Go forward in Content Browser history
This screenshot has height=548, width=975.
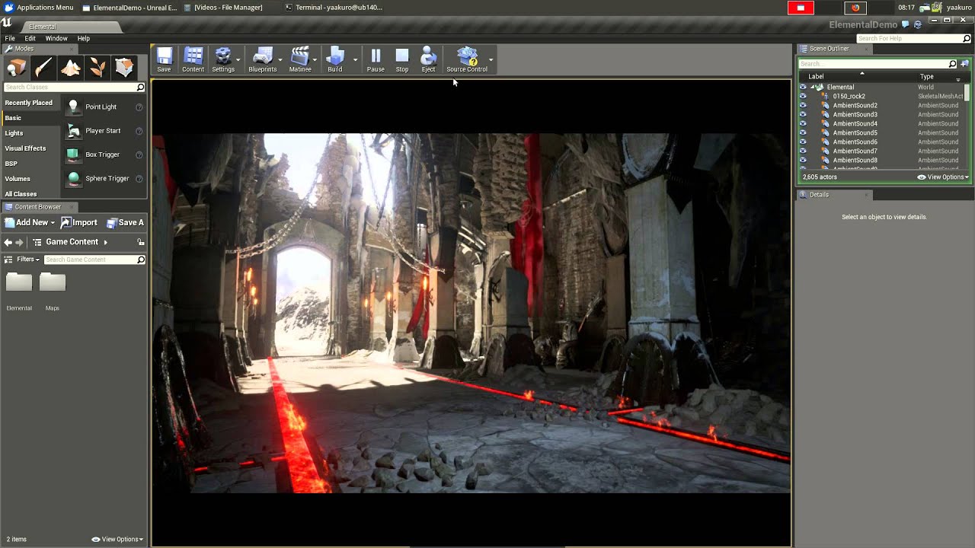coord(20,242)
